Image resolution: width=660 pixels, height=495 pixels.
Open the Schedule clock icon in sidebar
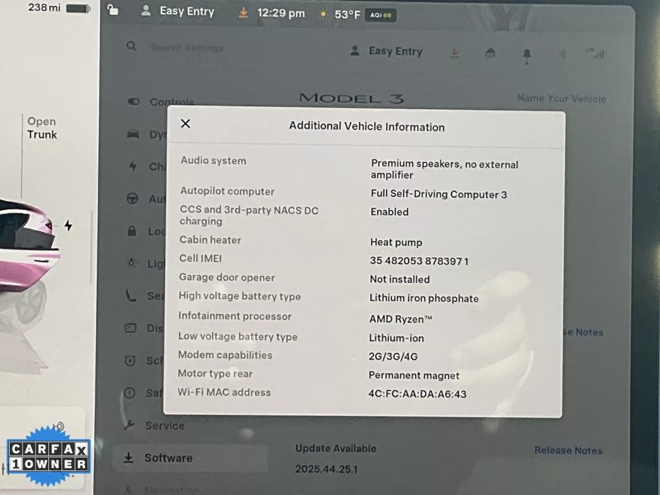131,360
